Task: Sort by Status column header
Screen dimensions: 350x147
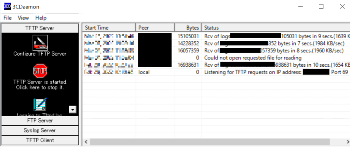Action: pos(276,28)
